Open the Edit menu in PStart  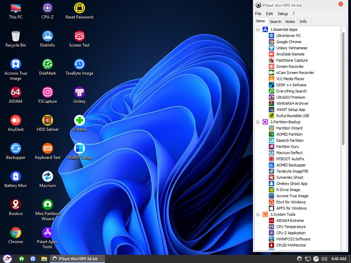(x=269, y=14)
